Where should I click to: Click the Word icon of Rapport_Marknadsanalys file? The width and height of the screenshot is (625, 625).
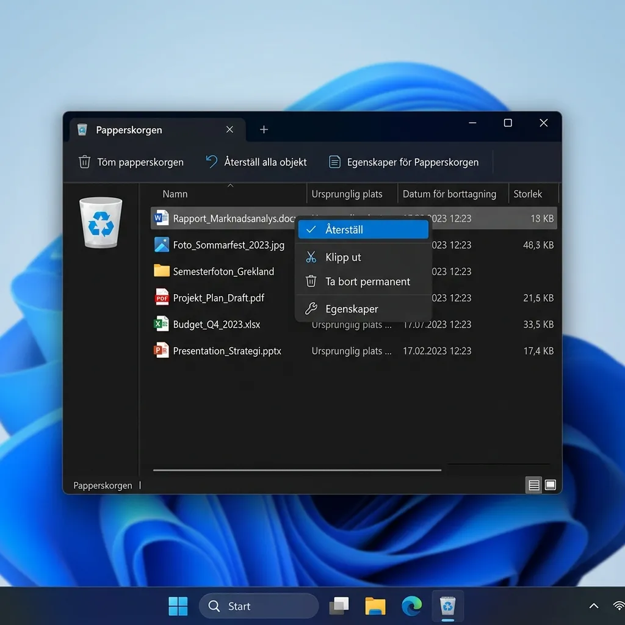point(161,218)
